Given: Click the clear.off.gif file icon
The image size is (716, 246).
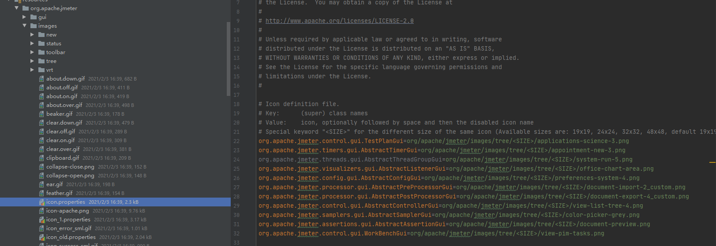Looking at the screenshot, I should (41, 132).
